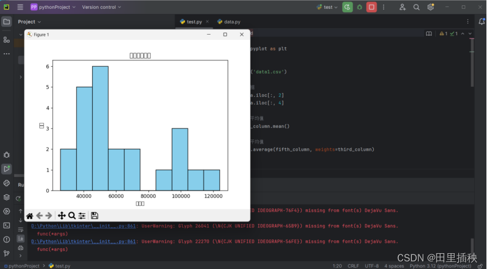487x269 pixels.
Task: Click the tallest histogram bar of height 6
Action: (100, 128)
